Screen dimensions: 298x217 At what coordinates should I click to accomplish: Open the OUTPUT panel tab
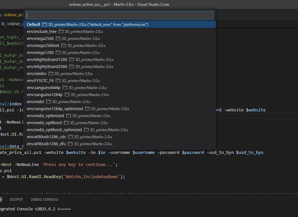16,199
